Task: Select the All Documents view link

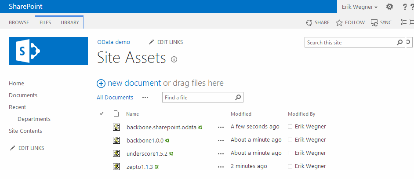Action: [115, 97]
